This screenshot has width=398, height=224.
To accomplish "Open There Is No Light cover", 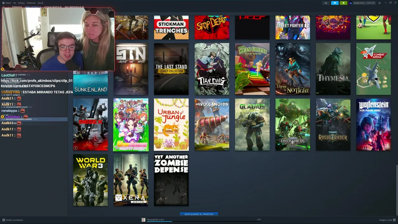I will [293, 69].
